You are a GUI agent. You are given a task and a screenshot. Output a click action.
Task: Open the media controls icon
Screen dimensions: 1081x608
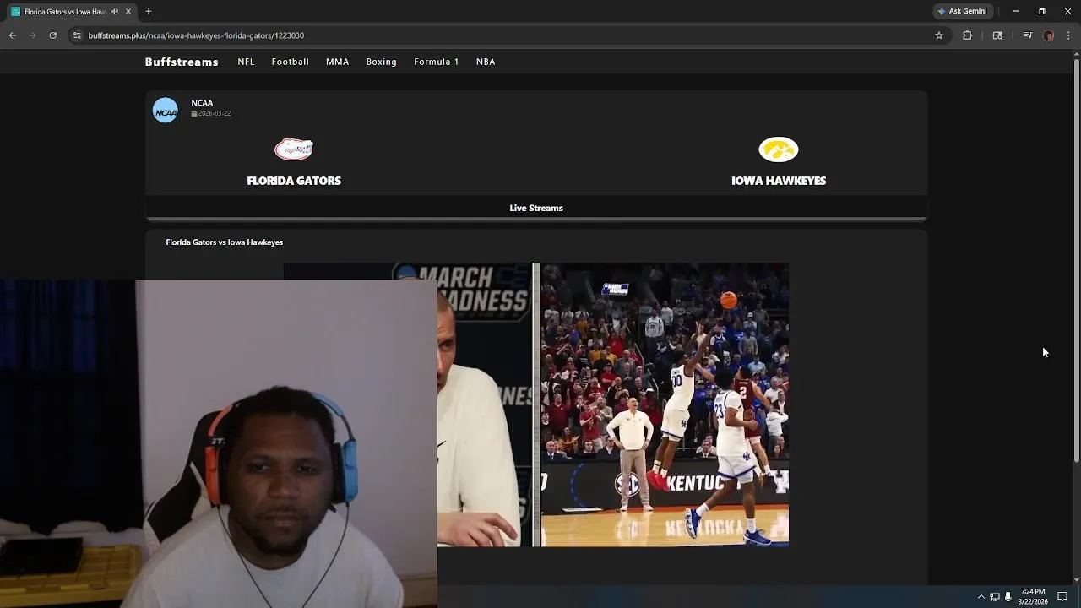(1028, 35)
